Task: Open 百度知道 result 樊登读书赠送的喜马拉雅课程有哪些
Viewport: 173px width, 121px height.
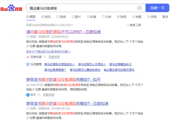Action: 67,103
